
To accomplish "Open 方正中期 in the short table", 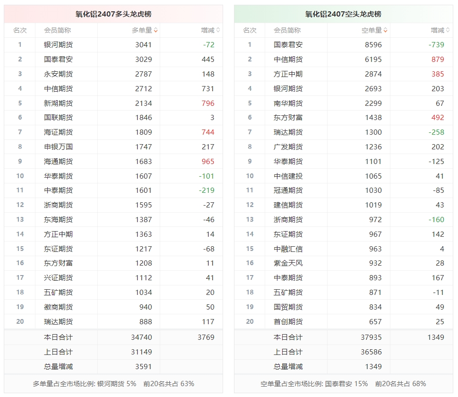I will coord(288,74).
